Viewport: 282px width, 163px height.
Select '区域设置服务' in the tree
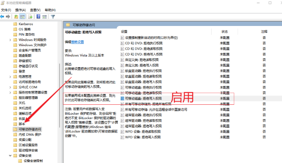pyautogui.click(x=28, y=145)
